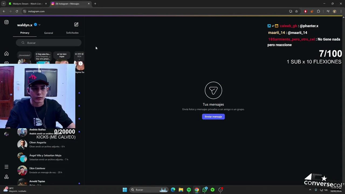Reload the Instagram page
The height and width of the screenshot is (194, 345).
pos(17,11)
